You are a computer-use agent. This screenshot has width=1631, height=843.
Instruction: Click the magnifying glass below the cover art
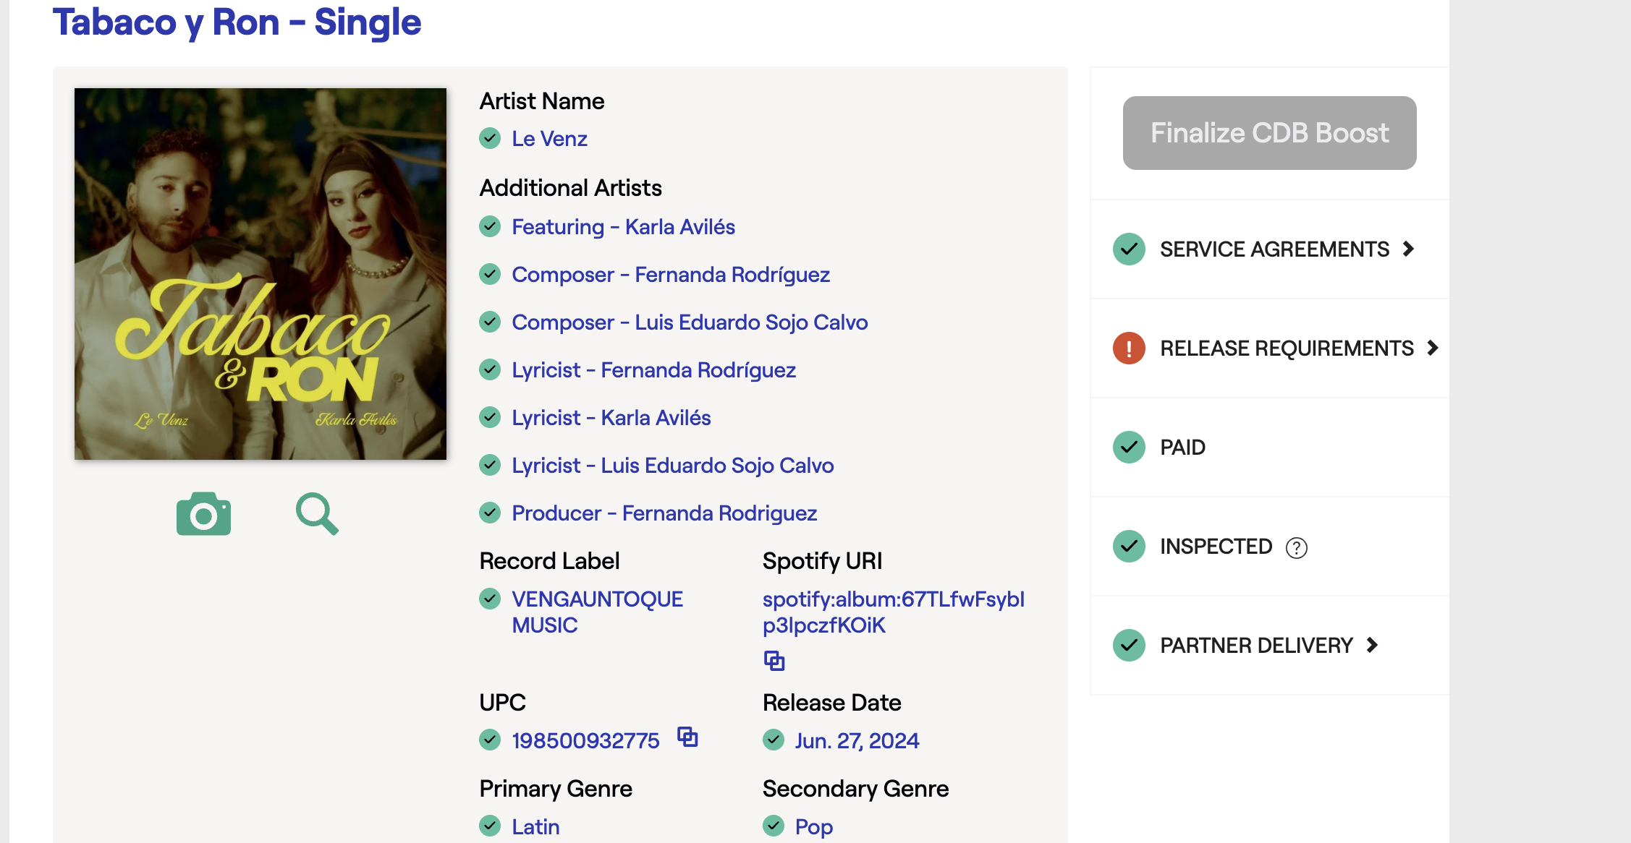pyautogui.click(x=317, y=514)
